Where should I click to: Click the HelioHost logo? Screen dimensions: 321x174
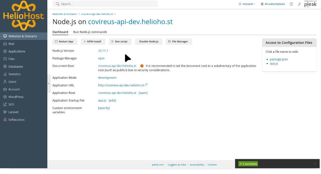[24, 15]
